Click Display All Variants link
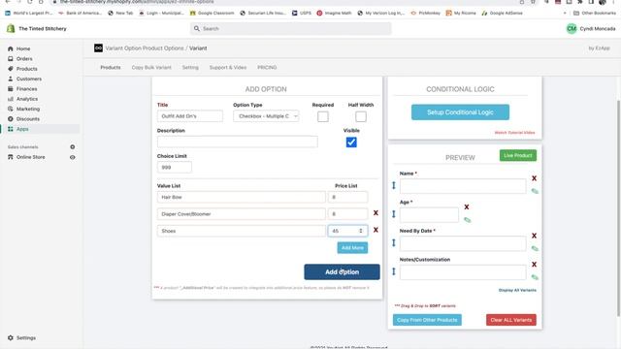621x349 pixels. (517, 291)
